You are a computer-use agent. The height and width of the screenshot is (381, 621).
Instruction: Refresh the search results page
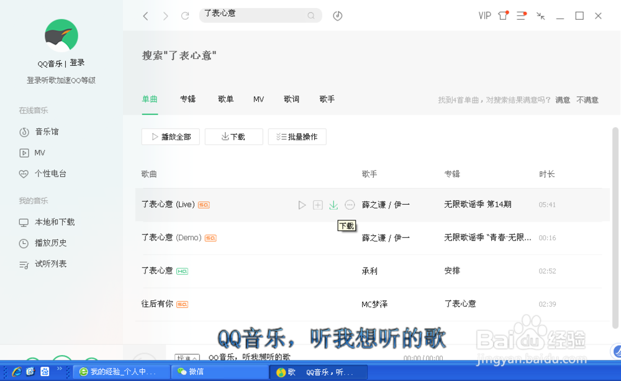(x=185, y=16)
